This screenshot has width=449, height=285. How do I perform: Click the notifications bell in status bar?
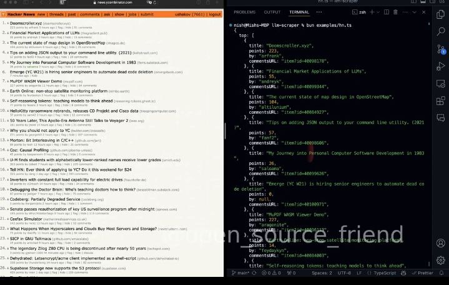point(442,273)
